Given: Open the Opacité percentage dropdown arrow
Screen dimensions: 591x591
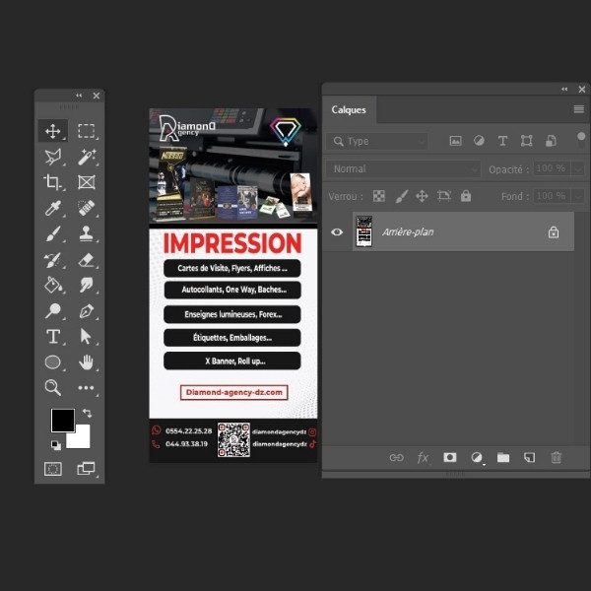Looking at the screenshot, I should [x=575, y=169].
